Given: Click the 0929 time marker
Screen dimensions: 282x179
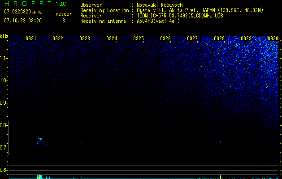Looking at the screenshot, I should (x=246, y=38).
